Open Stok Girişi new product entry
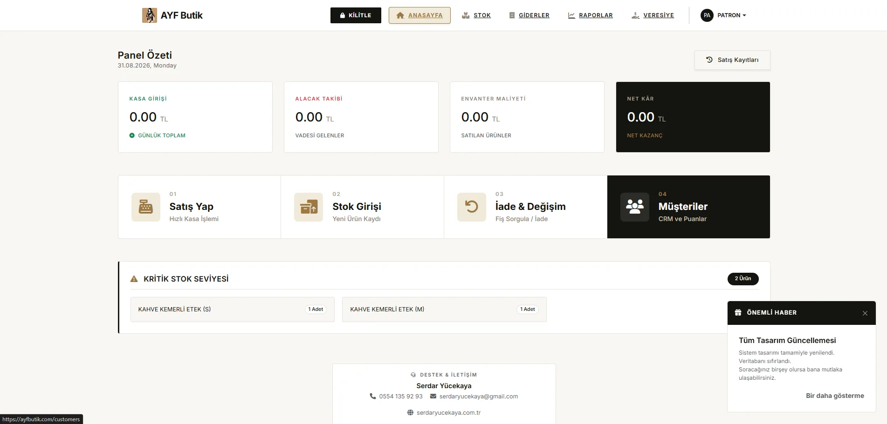887x424 pixels. pos(362,207)
